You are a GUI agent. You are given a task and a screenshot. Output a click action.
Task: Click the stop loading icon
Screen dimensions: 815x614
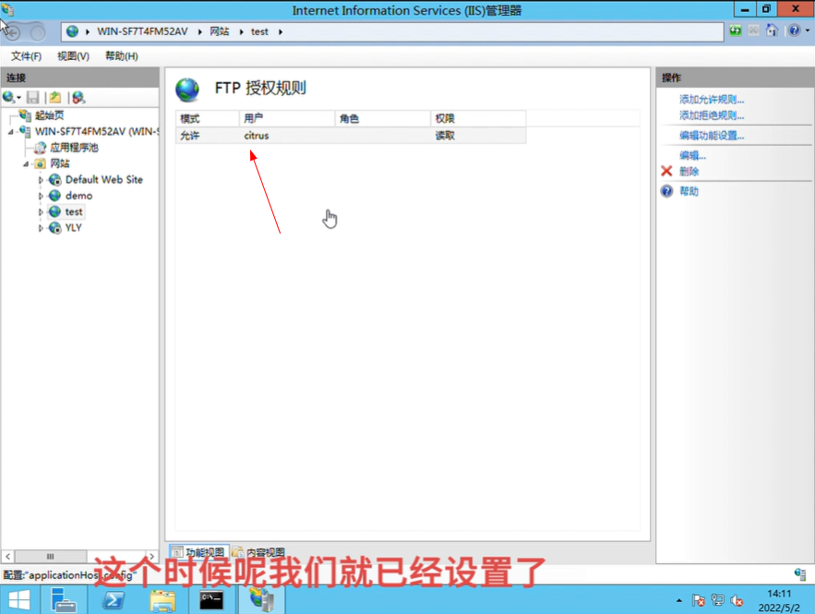pos(753,30)
